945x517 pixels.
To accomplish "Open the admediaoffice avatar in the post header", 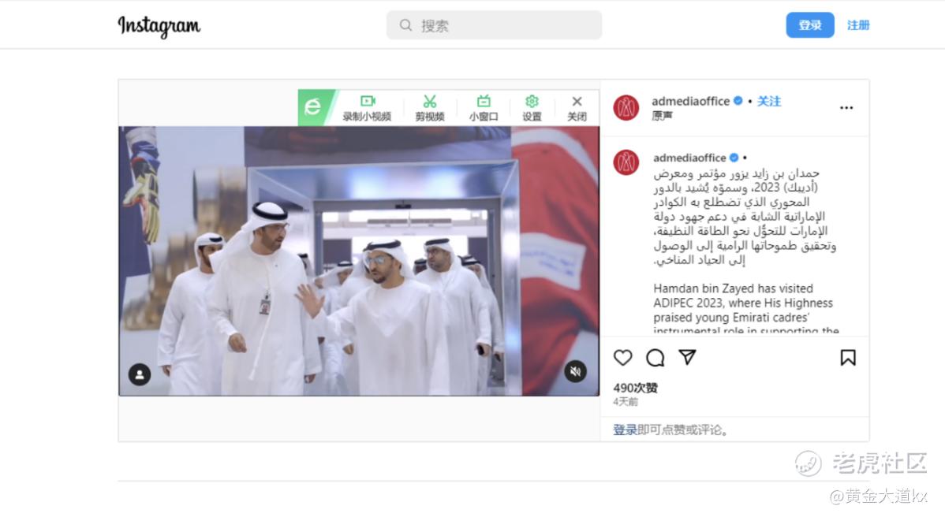I will [626, 108].
